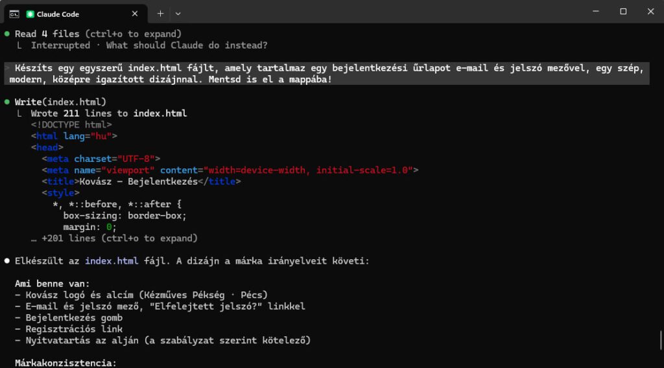Screen dimensions: 664x368
Task: Click the vertical scrollbar thumb
Action: pyautogui.click(x=660, y=339)
